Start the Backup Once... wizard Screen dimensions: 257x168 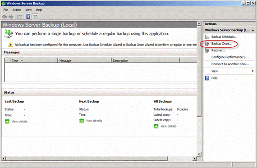click(222, 44)
